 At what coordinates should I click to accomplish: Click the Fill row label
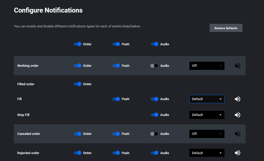pyautogui.click(x=19, y=99)
